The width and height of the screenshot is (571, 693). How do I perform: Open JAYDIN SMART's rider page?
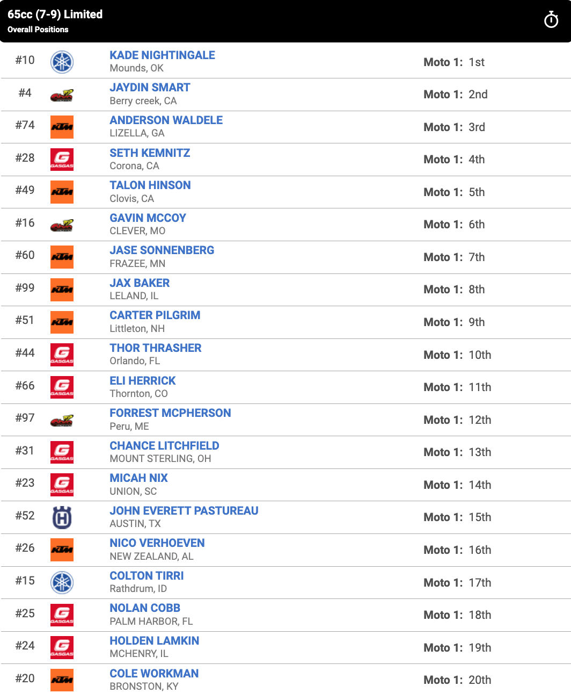point(150,87)
